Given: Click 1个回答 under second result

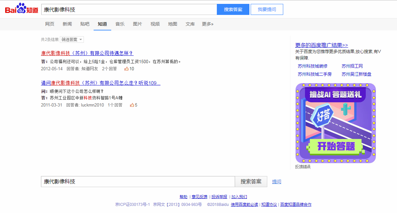Looking at the screenshot, I should (x=115, y=105).
